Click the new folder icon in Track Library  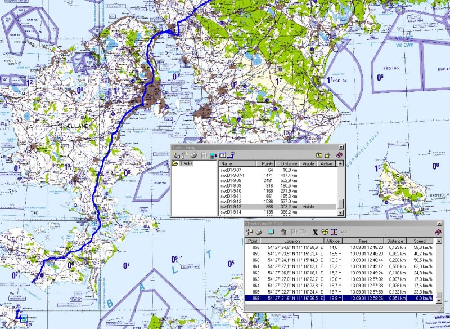pos(327,154)
